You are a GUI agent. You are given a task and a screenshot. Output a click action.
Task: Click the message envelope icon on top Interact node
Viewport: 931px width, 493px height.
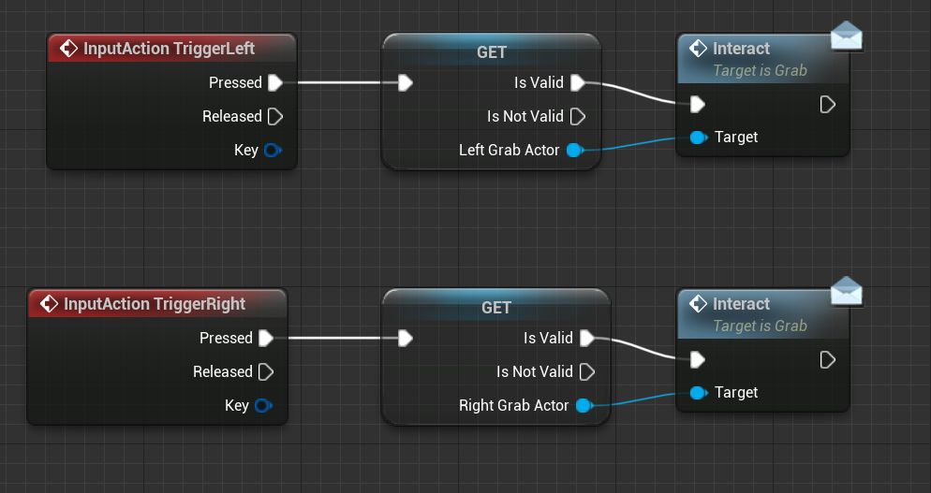point(846,36)
